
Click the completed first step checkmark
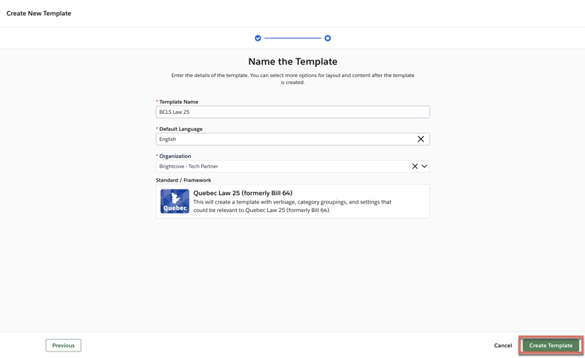tap(258, 38)
